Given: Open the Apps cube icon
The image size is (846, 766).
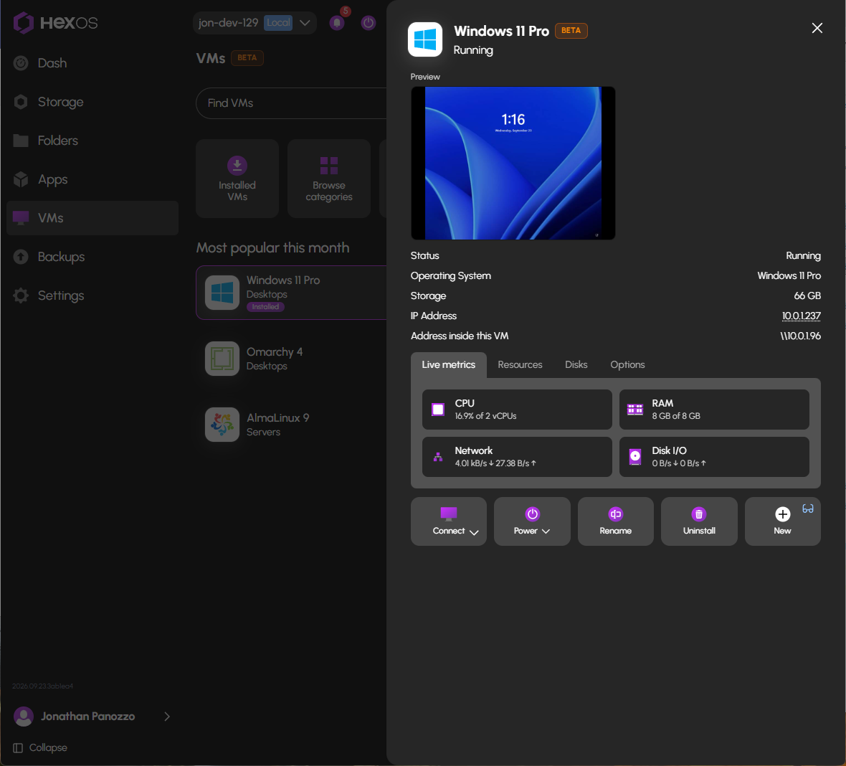Looking at the screenshot, I should pyautogui.click(x=21, y=179).
